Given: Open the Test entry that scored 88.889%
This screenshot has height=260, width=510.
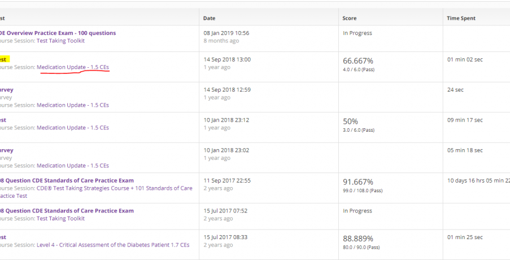Looking at the screenshot, I should point(3,237).
